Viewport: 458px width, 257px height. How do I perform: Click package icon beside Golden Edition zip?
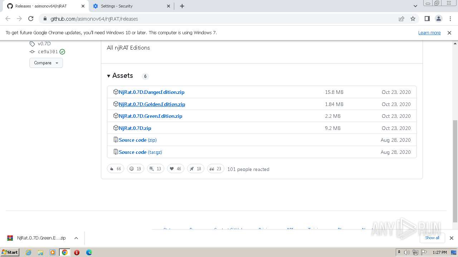click(116, 104)
